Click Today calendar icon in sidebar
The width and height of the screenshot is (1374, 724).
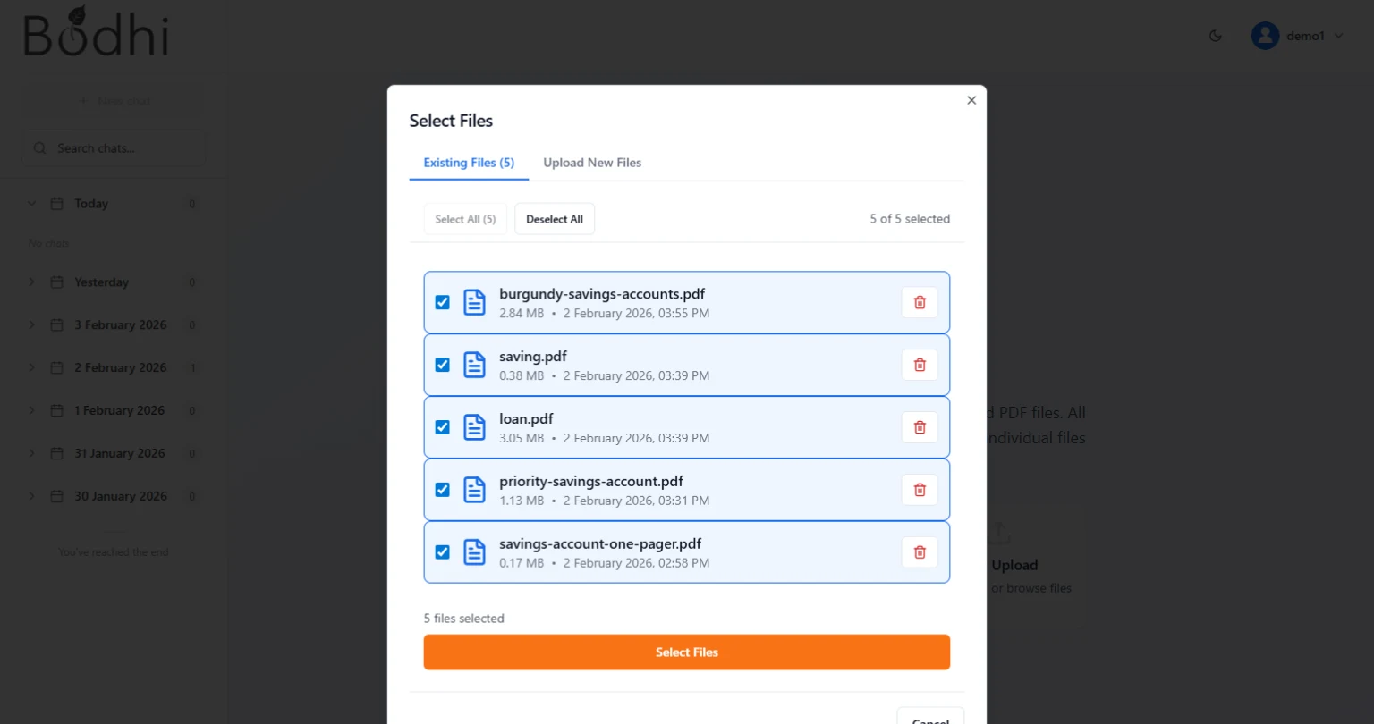[x=56, y=204]
